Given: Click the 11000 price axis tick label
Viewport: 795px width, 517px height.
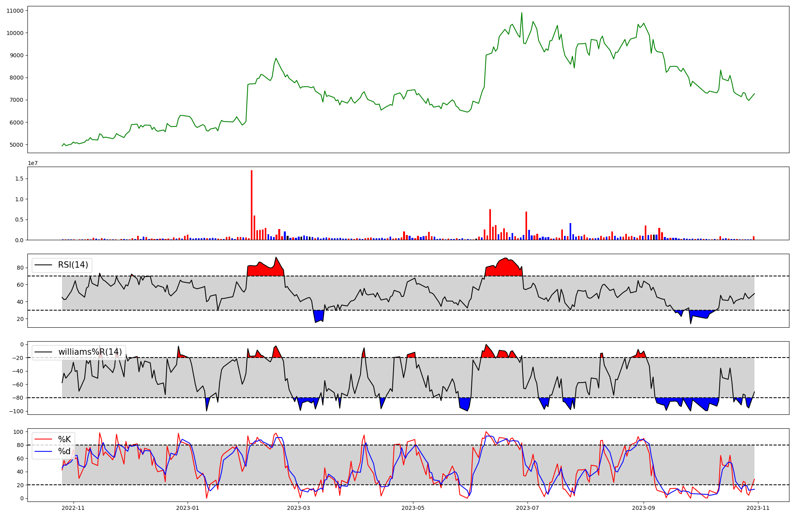Looking at the screenshot, I should 15,11.
